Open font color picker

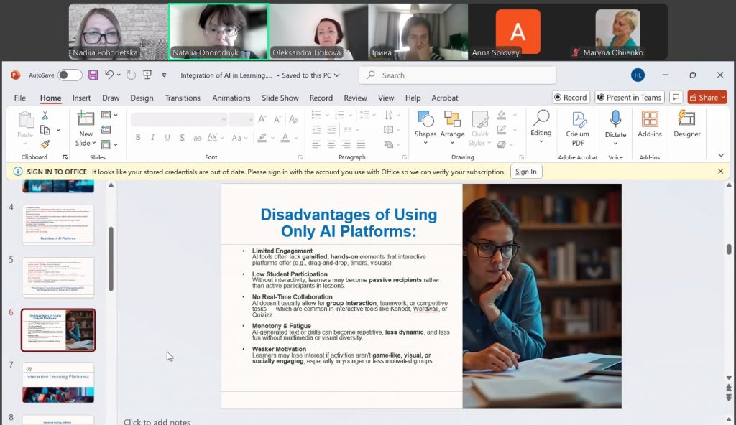[x=285, y=137]
